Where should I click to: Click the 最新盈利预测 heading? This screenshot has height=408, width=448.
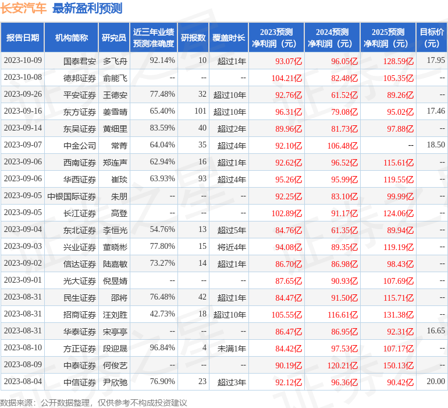87,8
